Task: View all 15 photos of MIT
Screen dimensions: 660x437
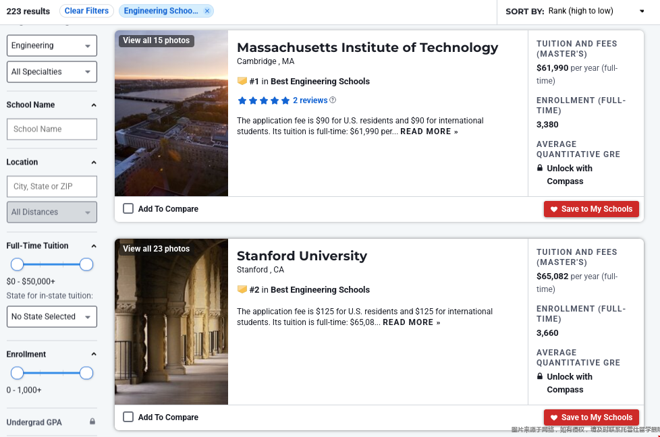Action: click(156, 40)
